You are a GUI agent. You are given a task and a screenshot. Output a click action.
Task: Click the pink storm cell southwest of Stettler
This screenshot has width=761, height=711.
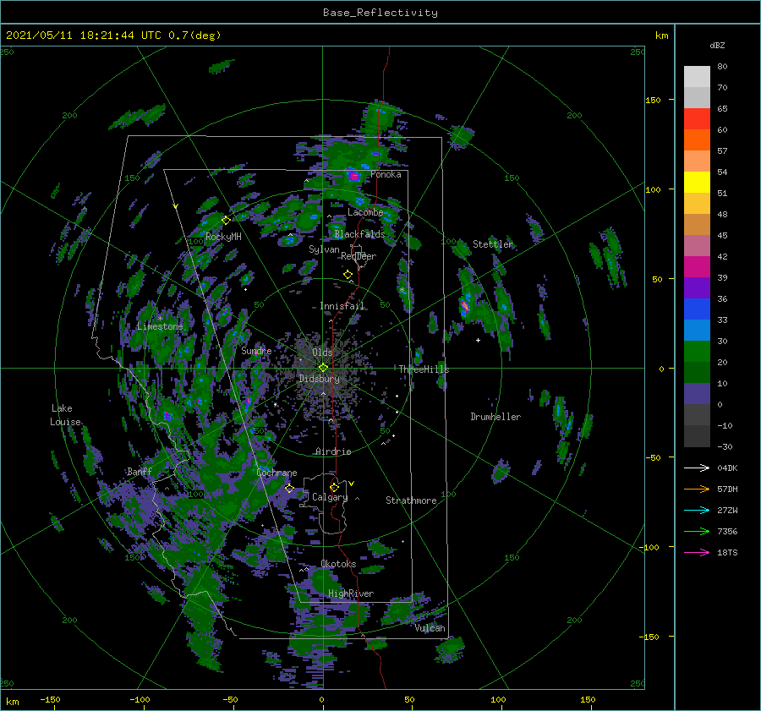(464, 306)
